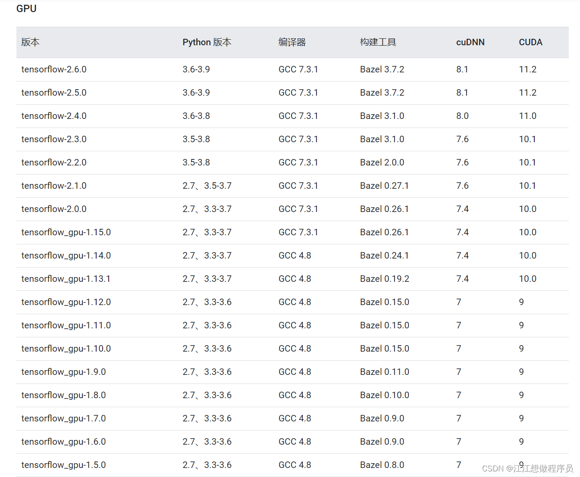Select the tensorflow_gpu-1.12.0 cell
The width and height of the screenshot is (580, 477).
pyautogui.click(x=66, y=302)
